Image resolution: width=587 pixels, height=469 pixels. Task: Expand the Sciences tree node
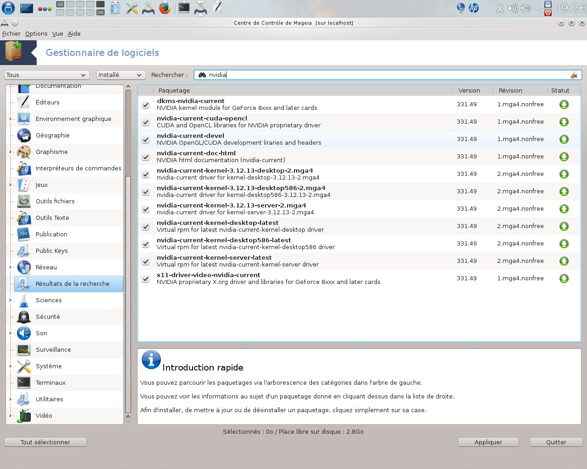(x=11, y=300)
